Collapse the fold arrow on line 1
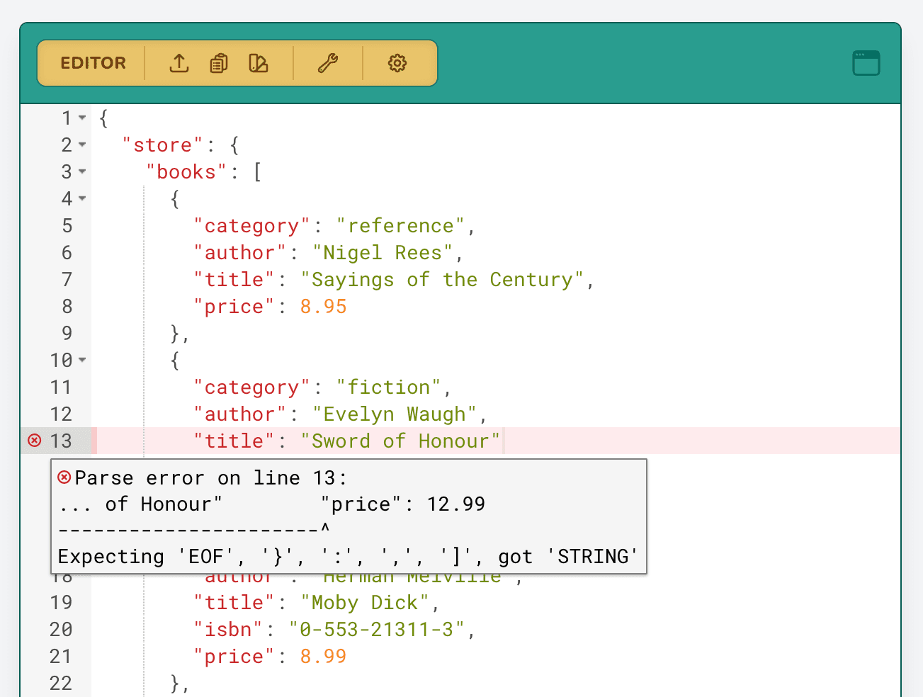 tap(82, 118)
